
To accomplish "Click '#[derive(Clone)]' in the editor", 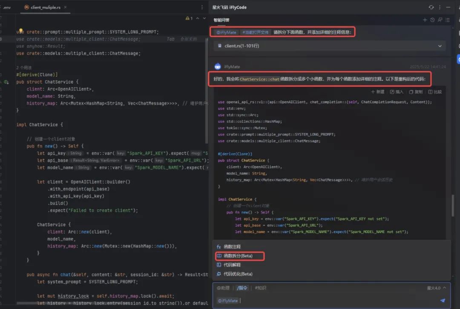I will tap(37, 75).
